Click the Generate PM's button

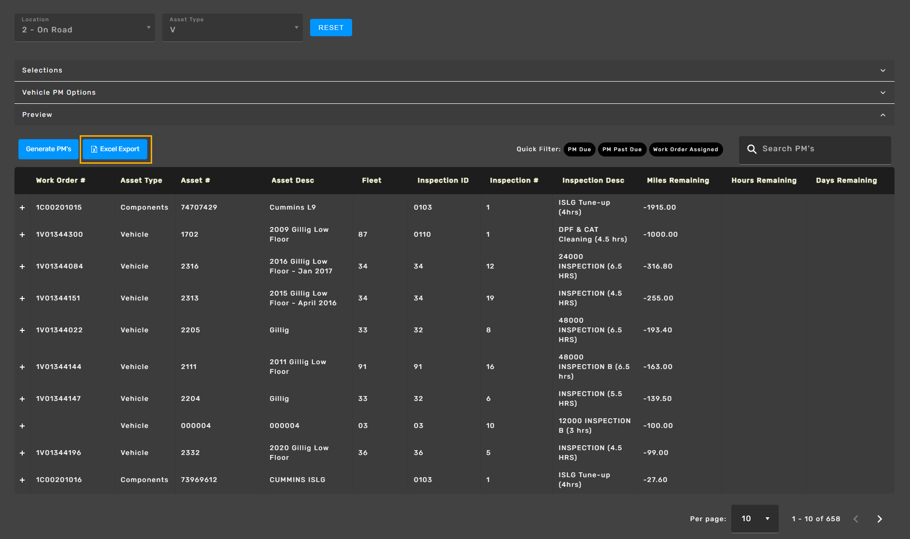[x=49, y=149]
